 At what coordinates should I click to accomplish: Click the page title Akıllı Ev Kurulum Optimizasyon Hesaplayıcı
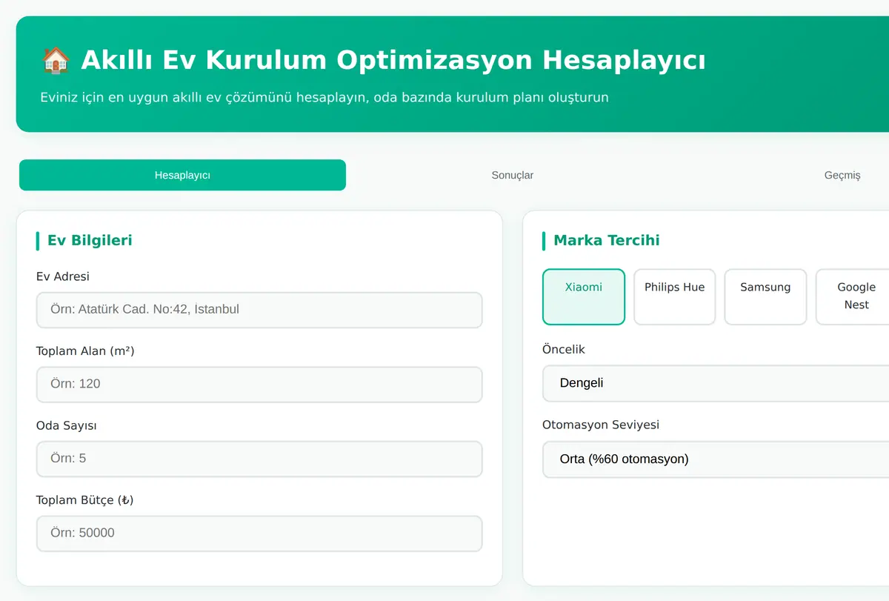click(x=393, y=60)
